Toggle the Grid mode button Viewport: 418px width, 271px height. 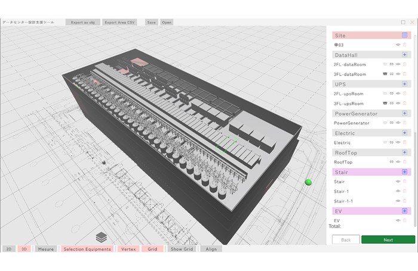coord(152,249)
